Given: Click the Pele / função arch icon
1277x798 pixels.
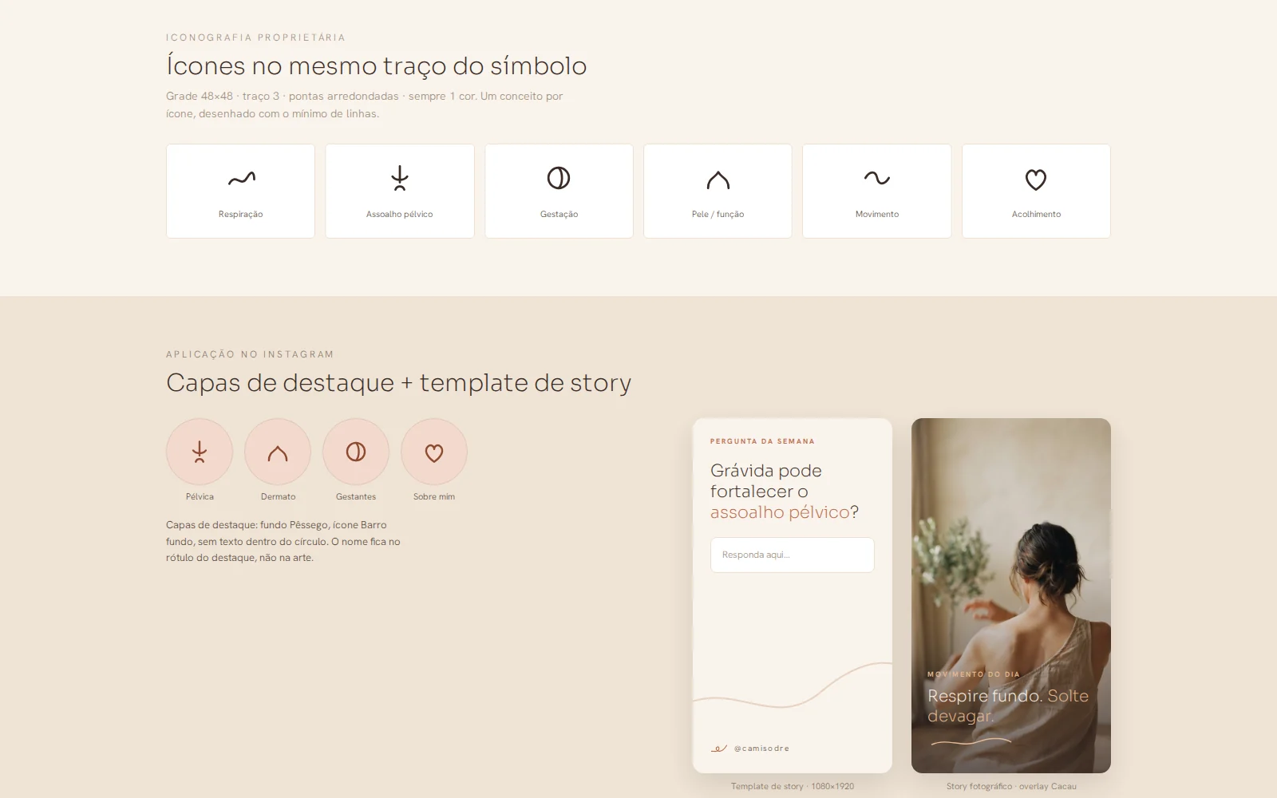Looking at the screenshot, I should point(718,180).
